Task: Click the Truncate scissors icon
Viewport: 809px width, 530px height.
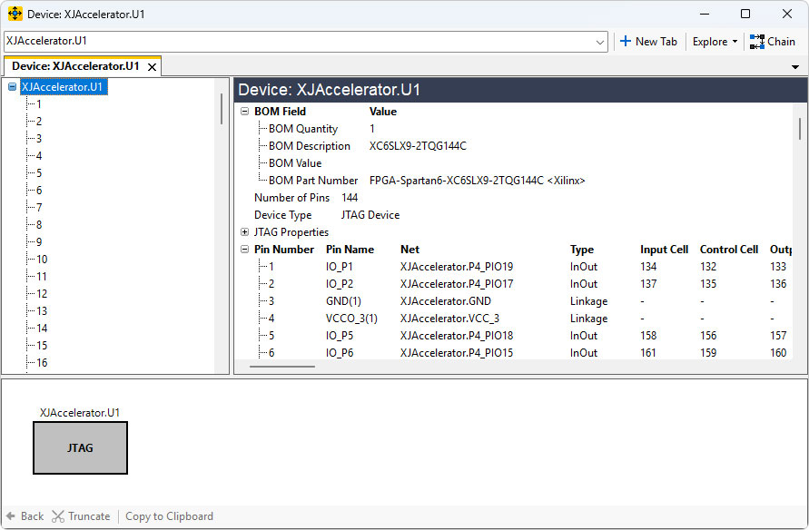Action: coord(58,516)
